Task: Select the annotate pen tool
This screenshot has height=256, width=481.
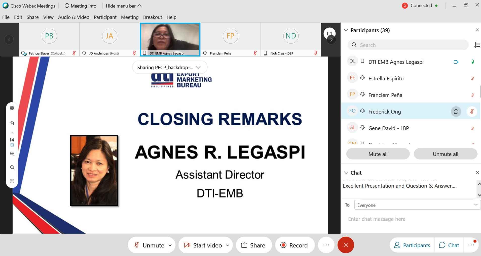Action: pyautogui.click(x=12, y=123)
